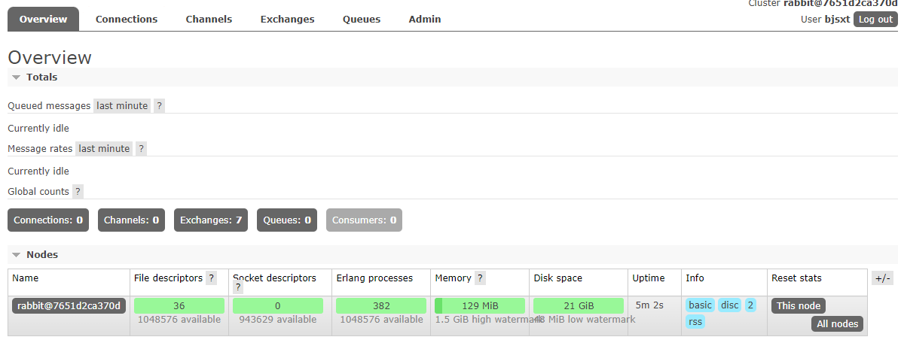Change Queued messages last minute range
The width and height of the screenshot is (901, 343).
tap(122, 105)
